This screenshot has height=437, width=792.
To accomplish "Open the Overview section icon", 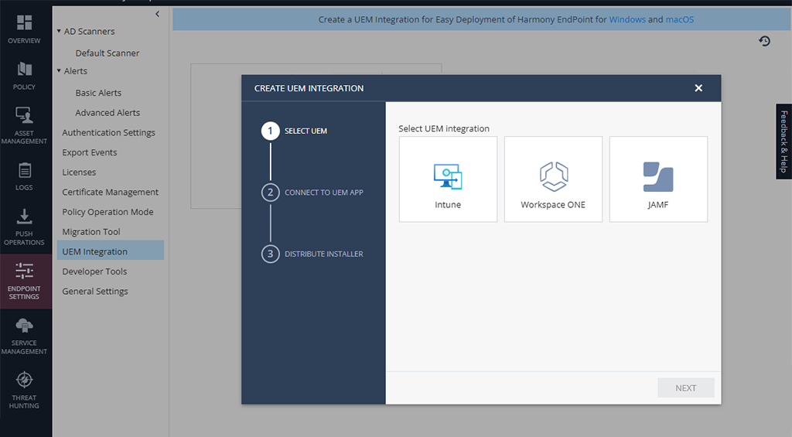I will tap(24, 22).
